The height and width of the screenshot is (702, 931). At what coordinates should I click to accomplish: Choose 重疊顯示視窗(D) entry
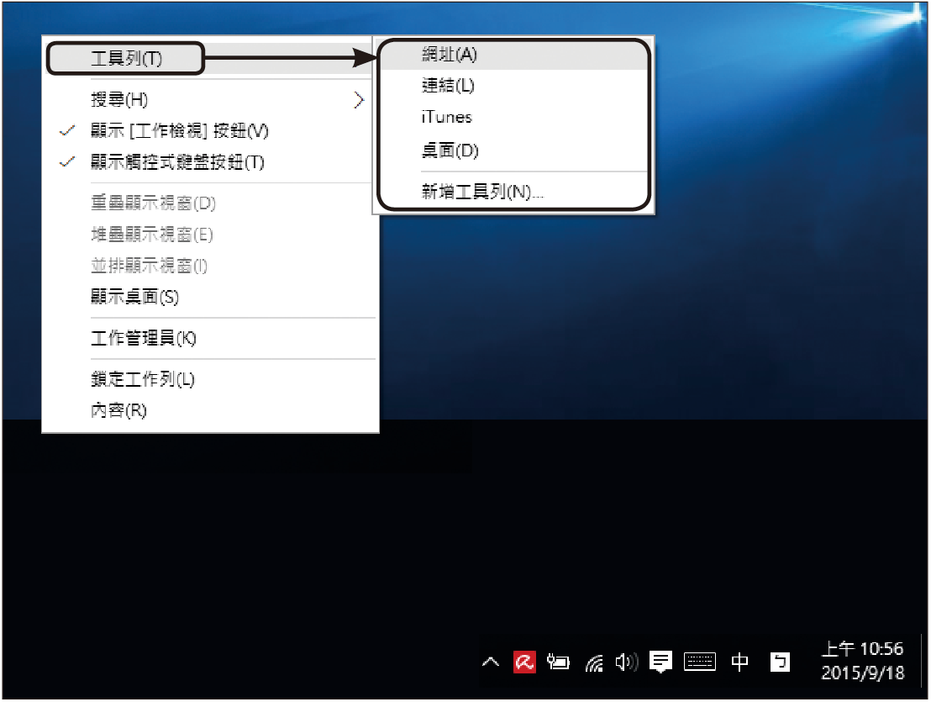coord(209,203)
